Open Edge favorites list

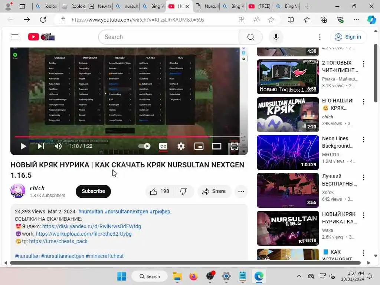[307, 20]
